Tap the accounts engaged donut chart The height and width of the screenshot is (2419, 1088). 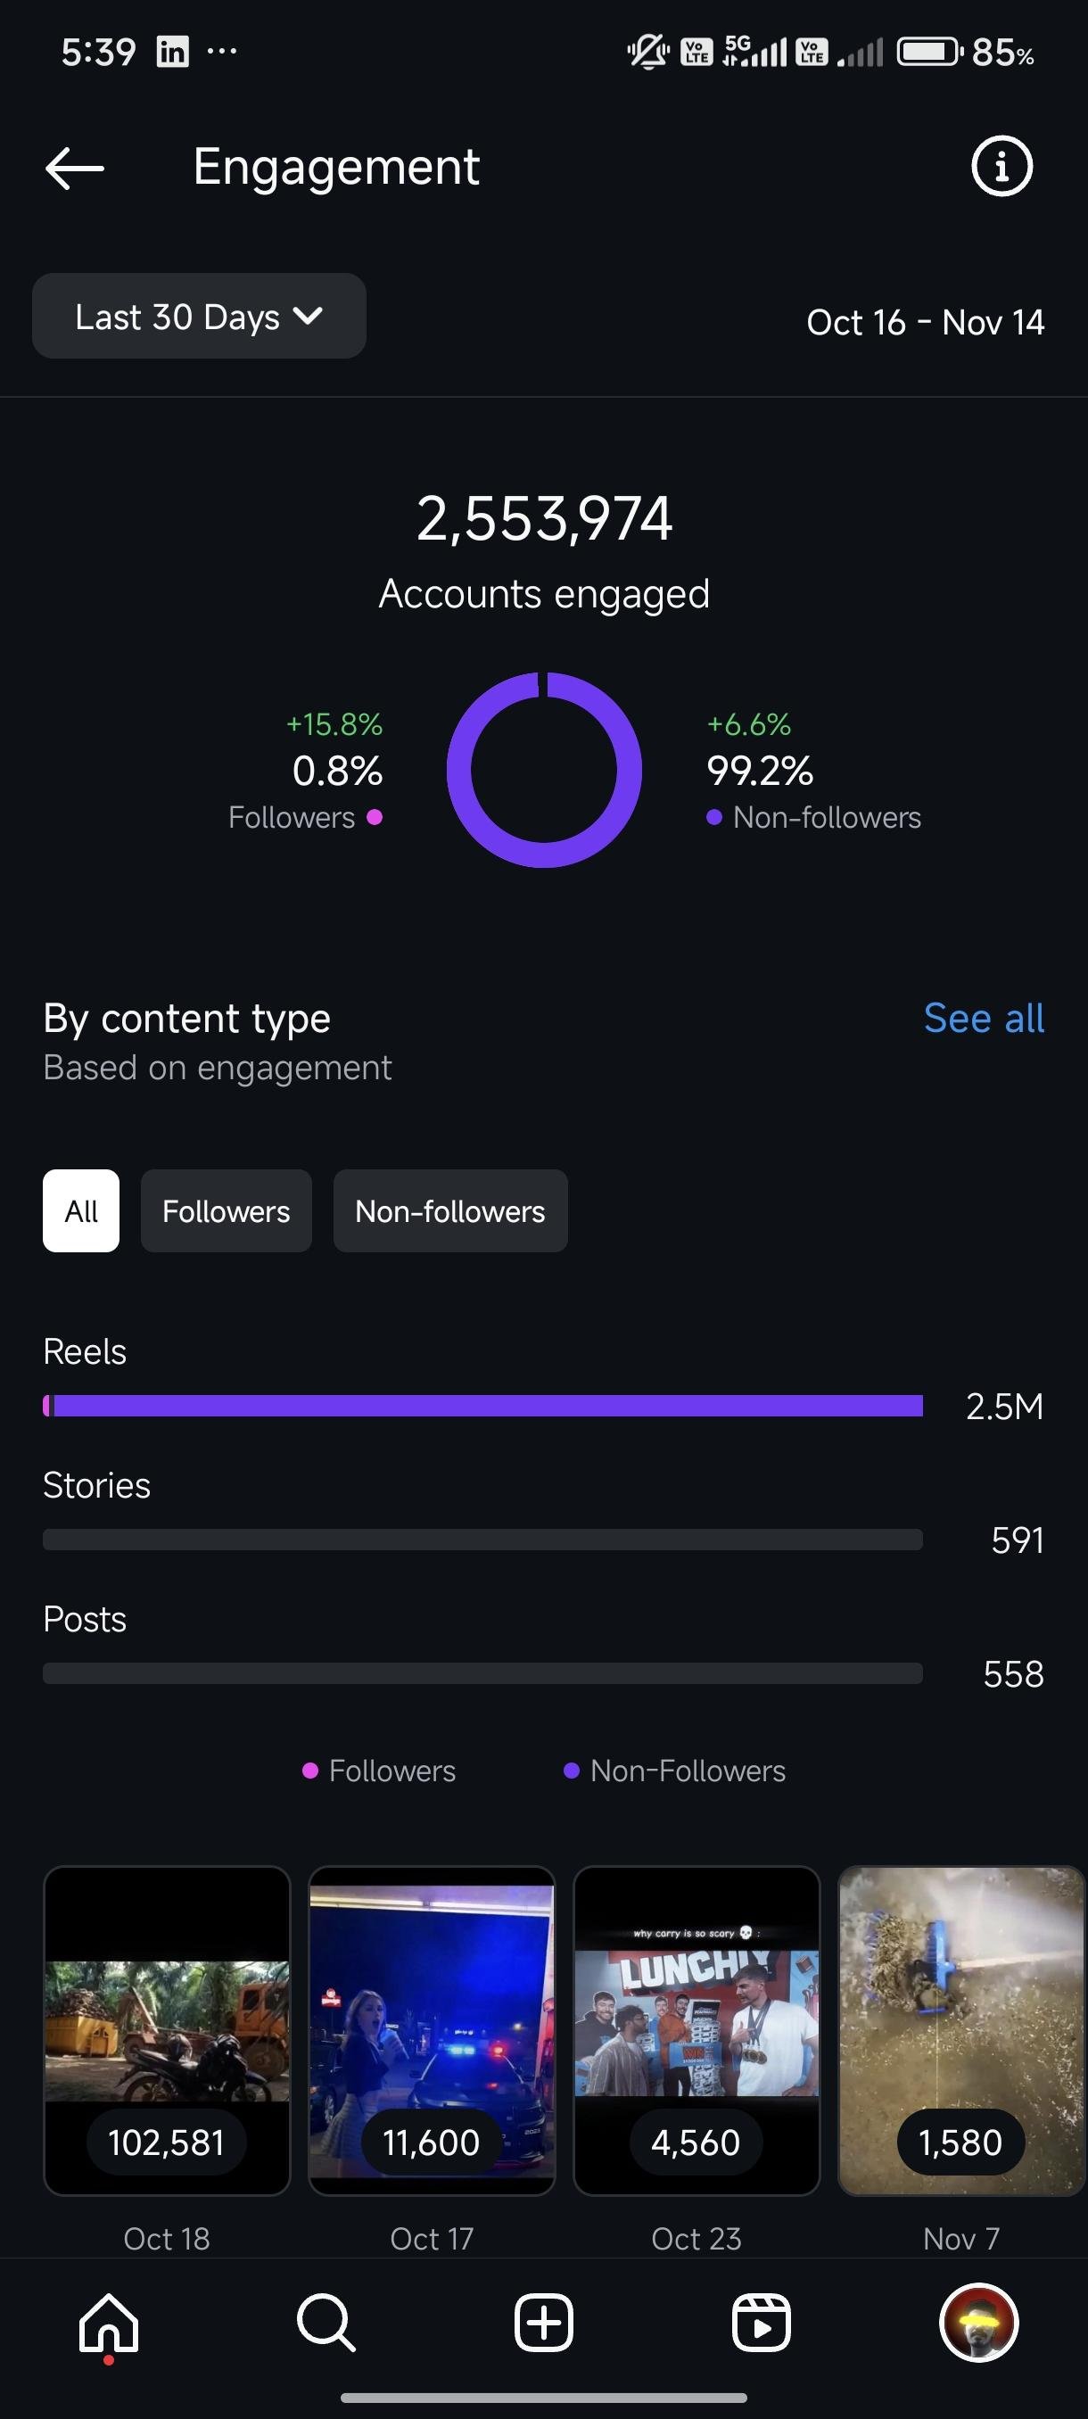[543, 770]
